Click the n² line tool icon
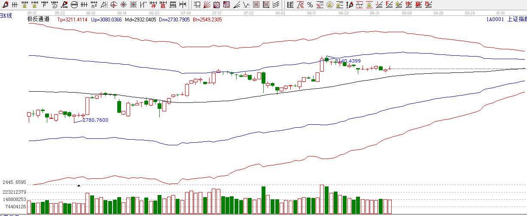527x216 pixels. [x=94, y=5]
